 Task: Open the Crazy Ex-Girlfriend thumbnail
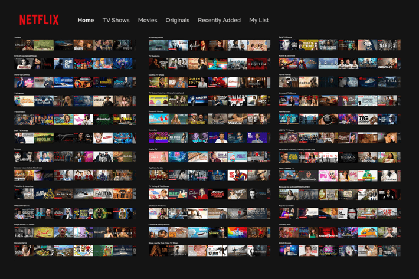(198, 101)
